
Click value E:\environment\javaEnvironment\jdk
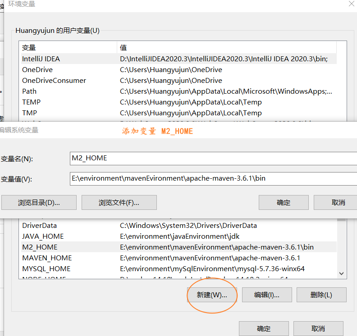pos(180,236)
